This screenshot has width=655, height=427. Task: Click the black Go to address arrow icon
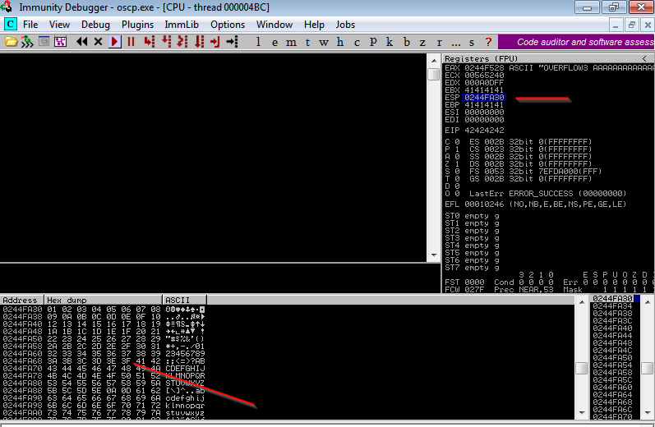[232, 42]
